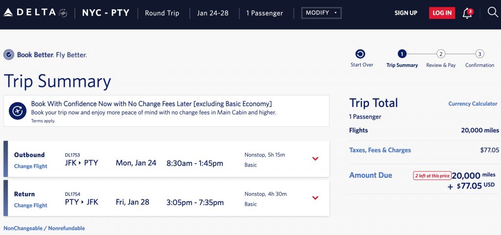501x235 pixels.
Task: Click SIGN UP in header
Action: click(x=406, y=13)
